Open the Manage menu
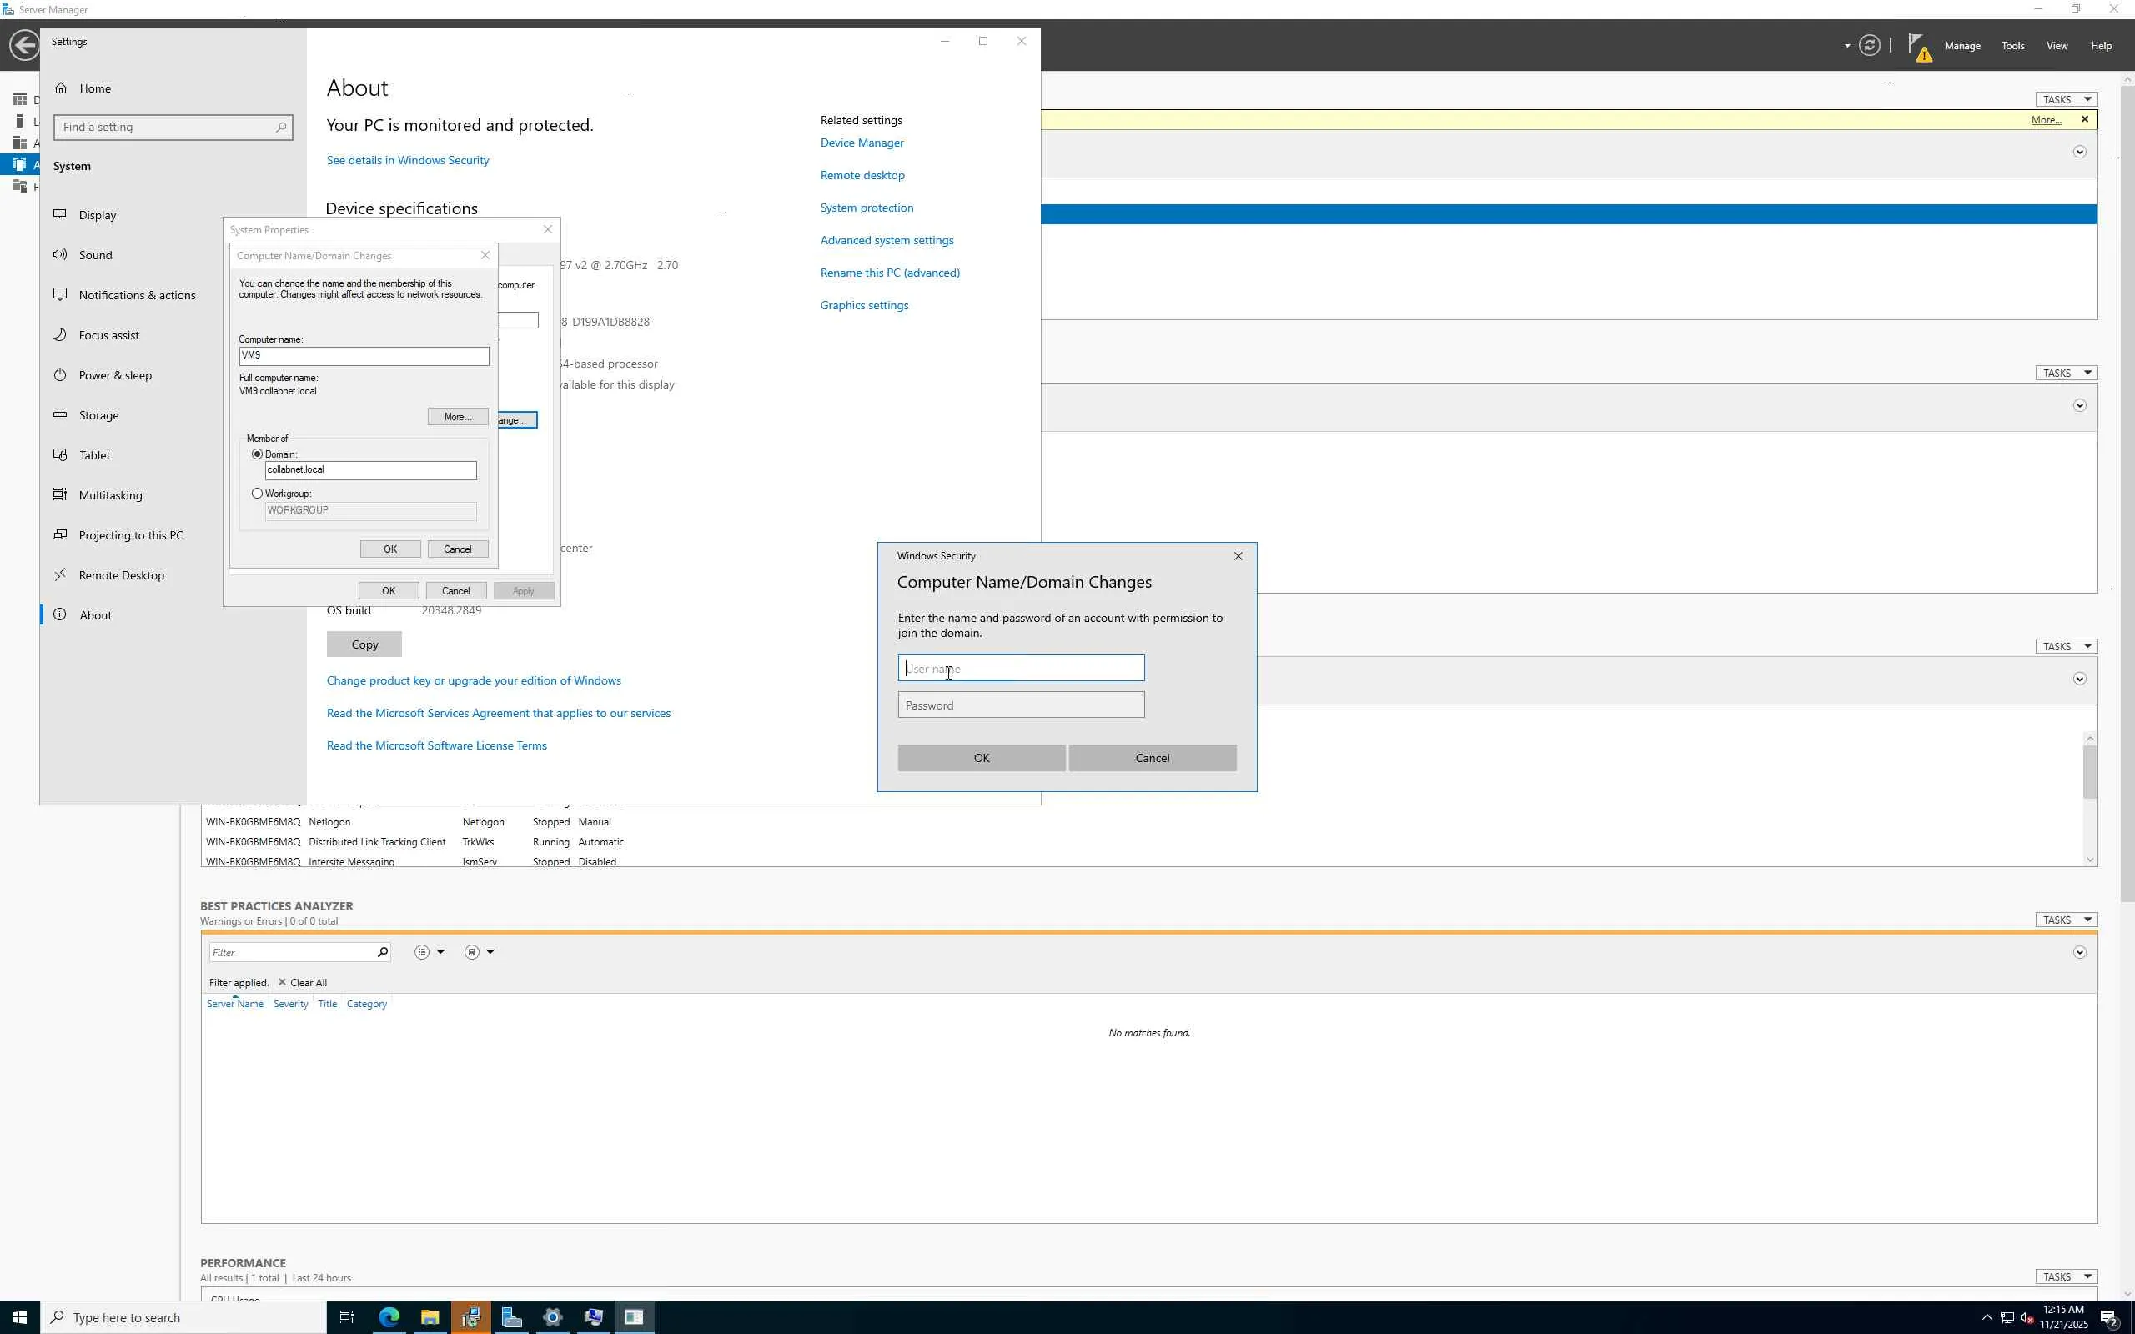Viewport: 2135px width, 1334px height. [1962, 46]
